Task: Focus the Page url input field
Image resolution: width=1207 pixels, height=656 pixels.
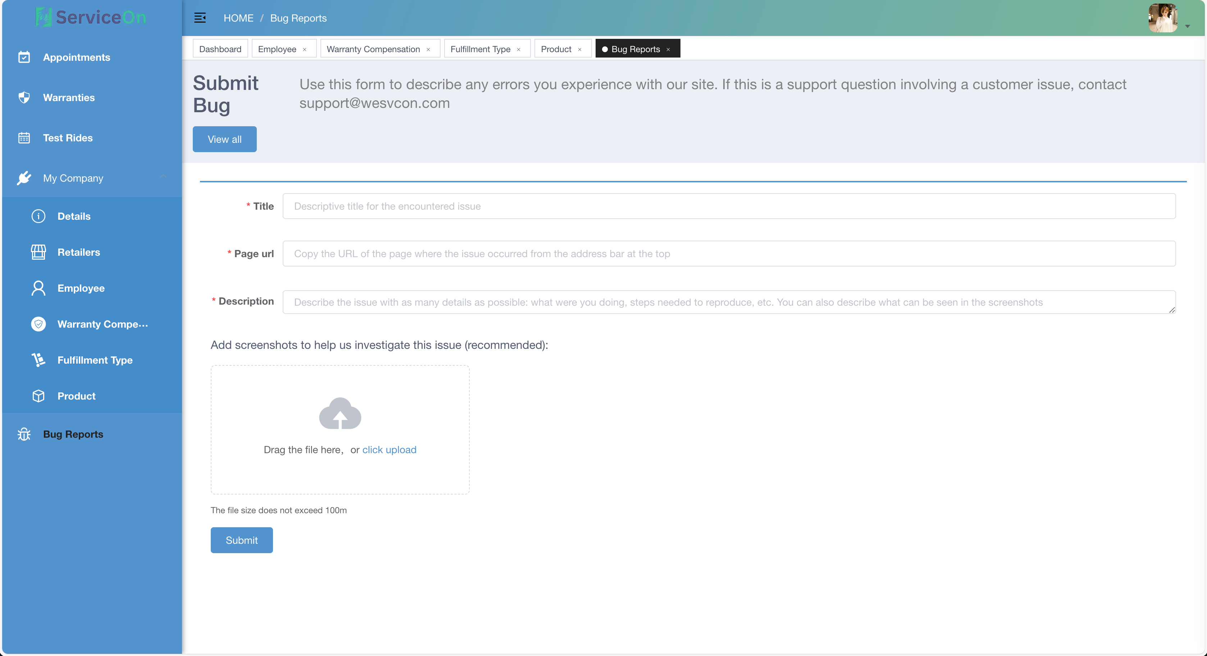Action: 729,254
